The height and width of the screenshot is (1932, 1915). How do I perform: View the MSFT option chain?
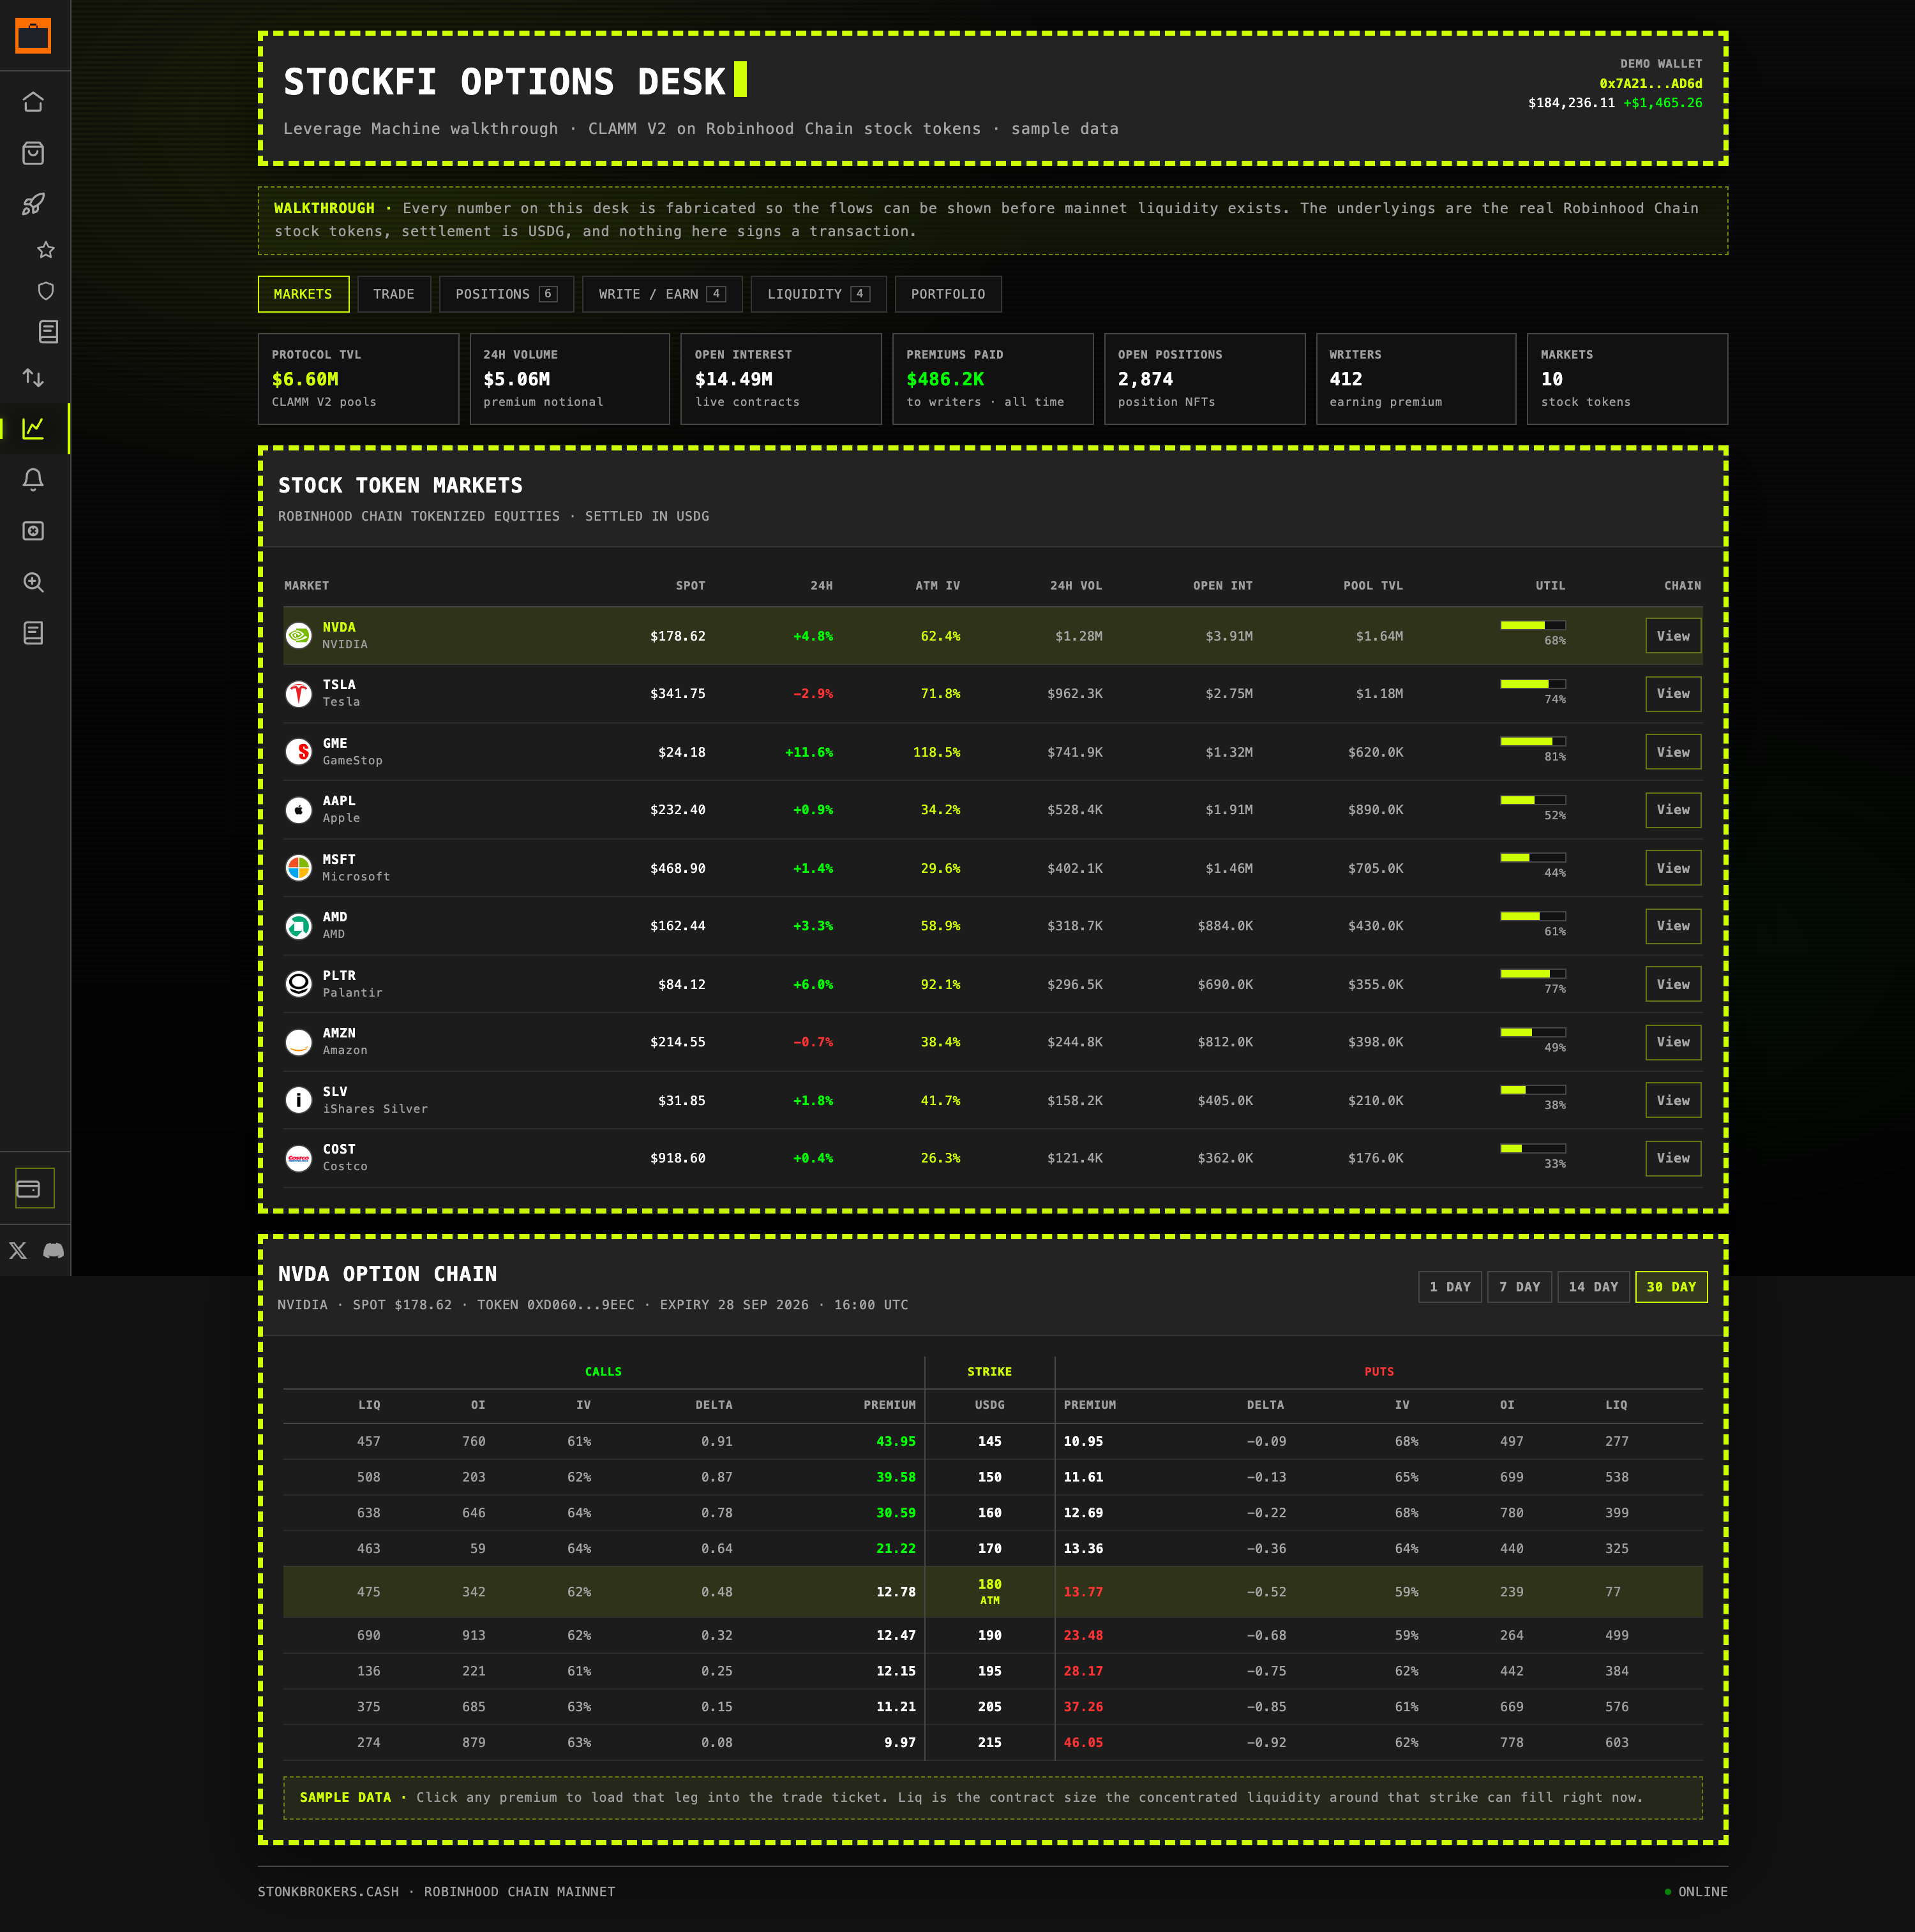[x=1673, y=868]
